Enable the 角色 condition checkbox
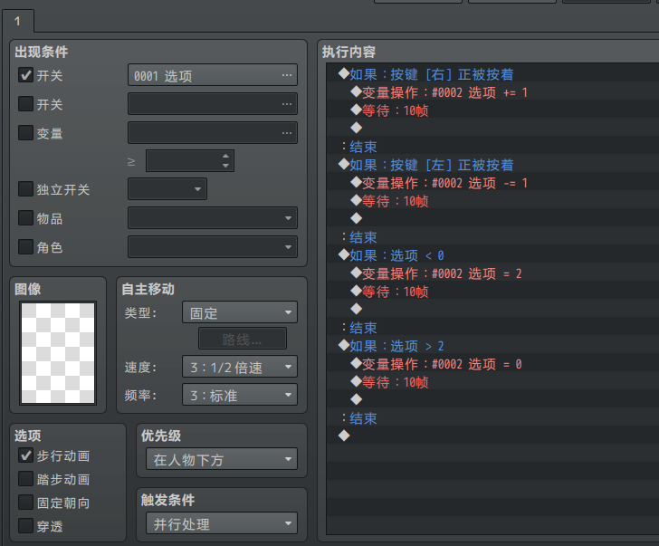 [25, 247]
